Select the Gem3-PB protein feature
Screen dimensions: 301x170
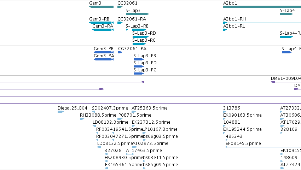(x=104, y=52)
